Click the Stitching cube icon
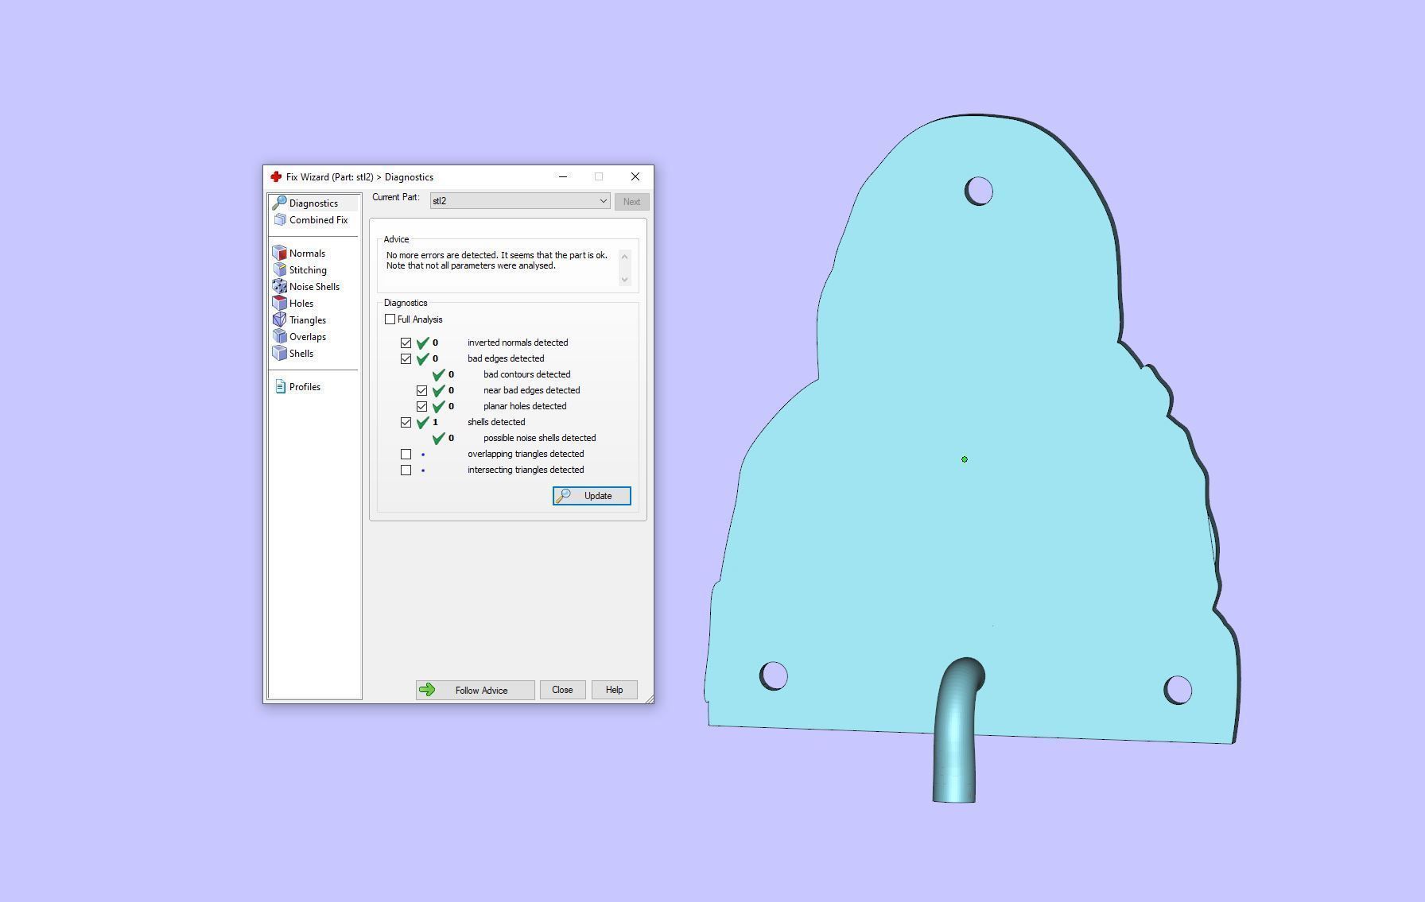The height and width of the screenshot is (902, 1425). tap(279, 269)
